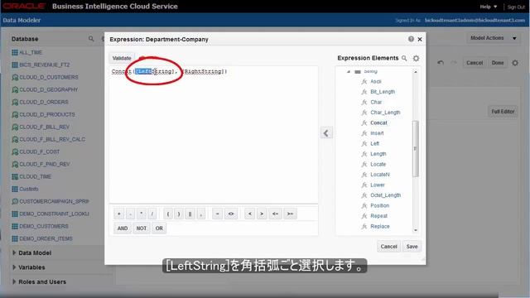Image resolution: width=530 pixels, height=298 pixels.
Task: Insert the less-than operator
Action: coord(250,214)
